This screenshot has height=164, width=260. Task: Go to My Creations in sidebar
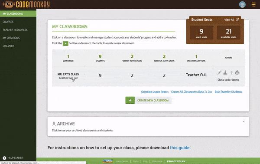(x=11, y=38)
